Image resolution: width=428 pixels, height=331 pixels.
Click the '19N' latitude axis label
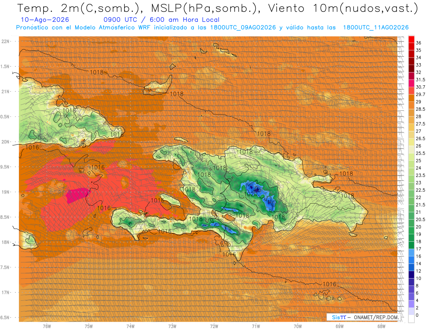[6, 192]
